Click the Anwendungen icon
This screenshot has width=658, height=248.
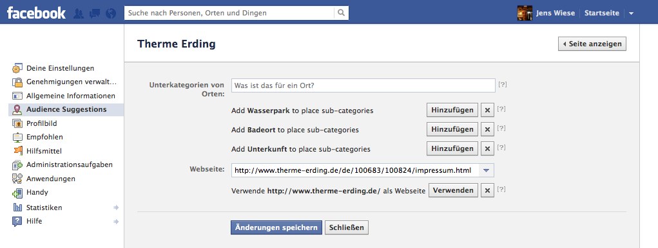pyautogui.click(x=17, y=179)
